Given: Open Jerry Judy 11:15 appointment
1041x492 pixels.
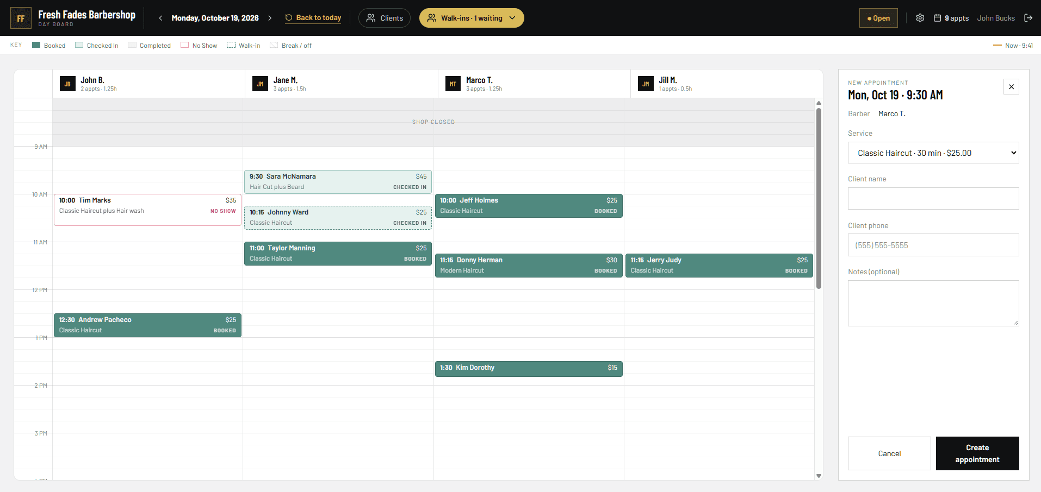Looking at the screenshot, I should coord(719,266).
